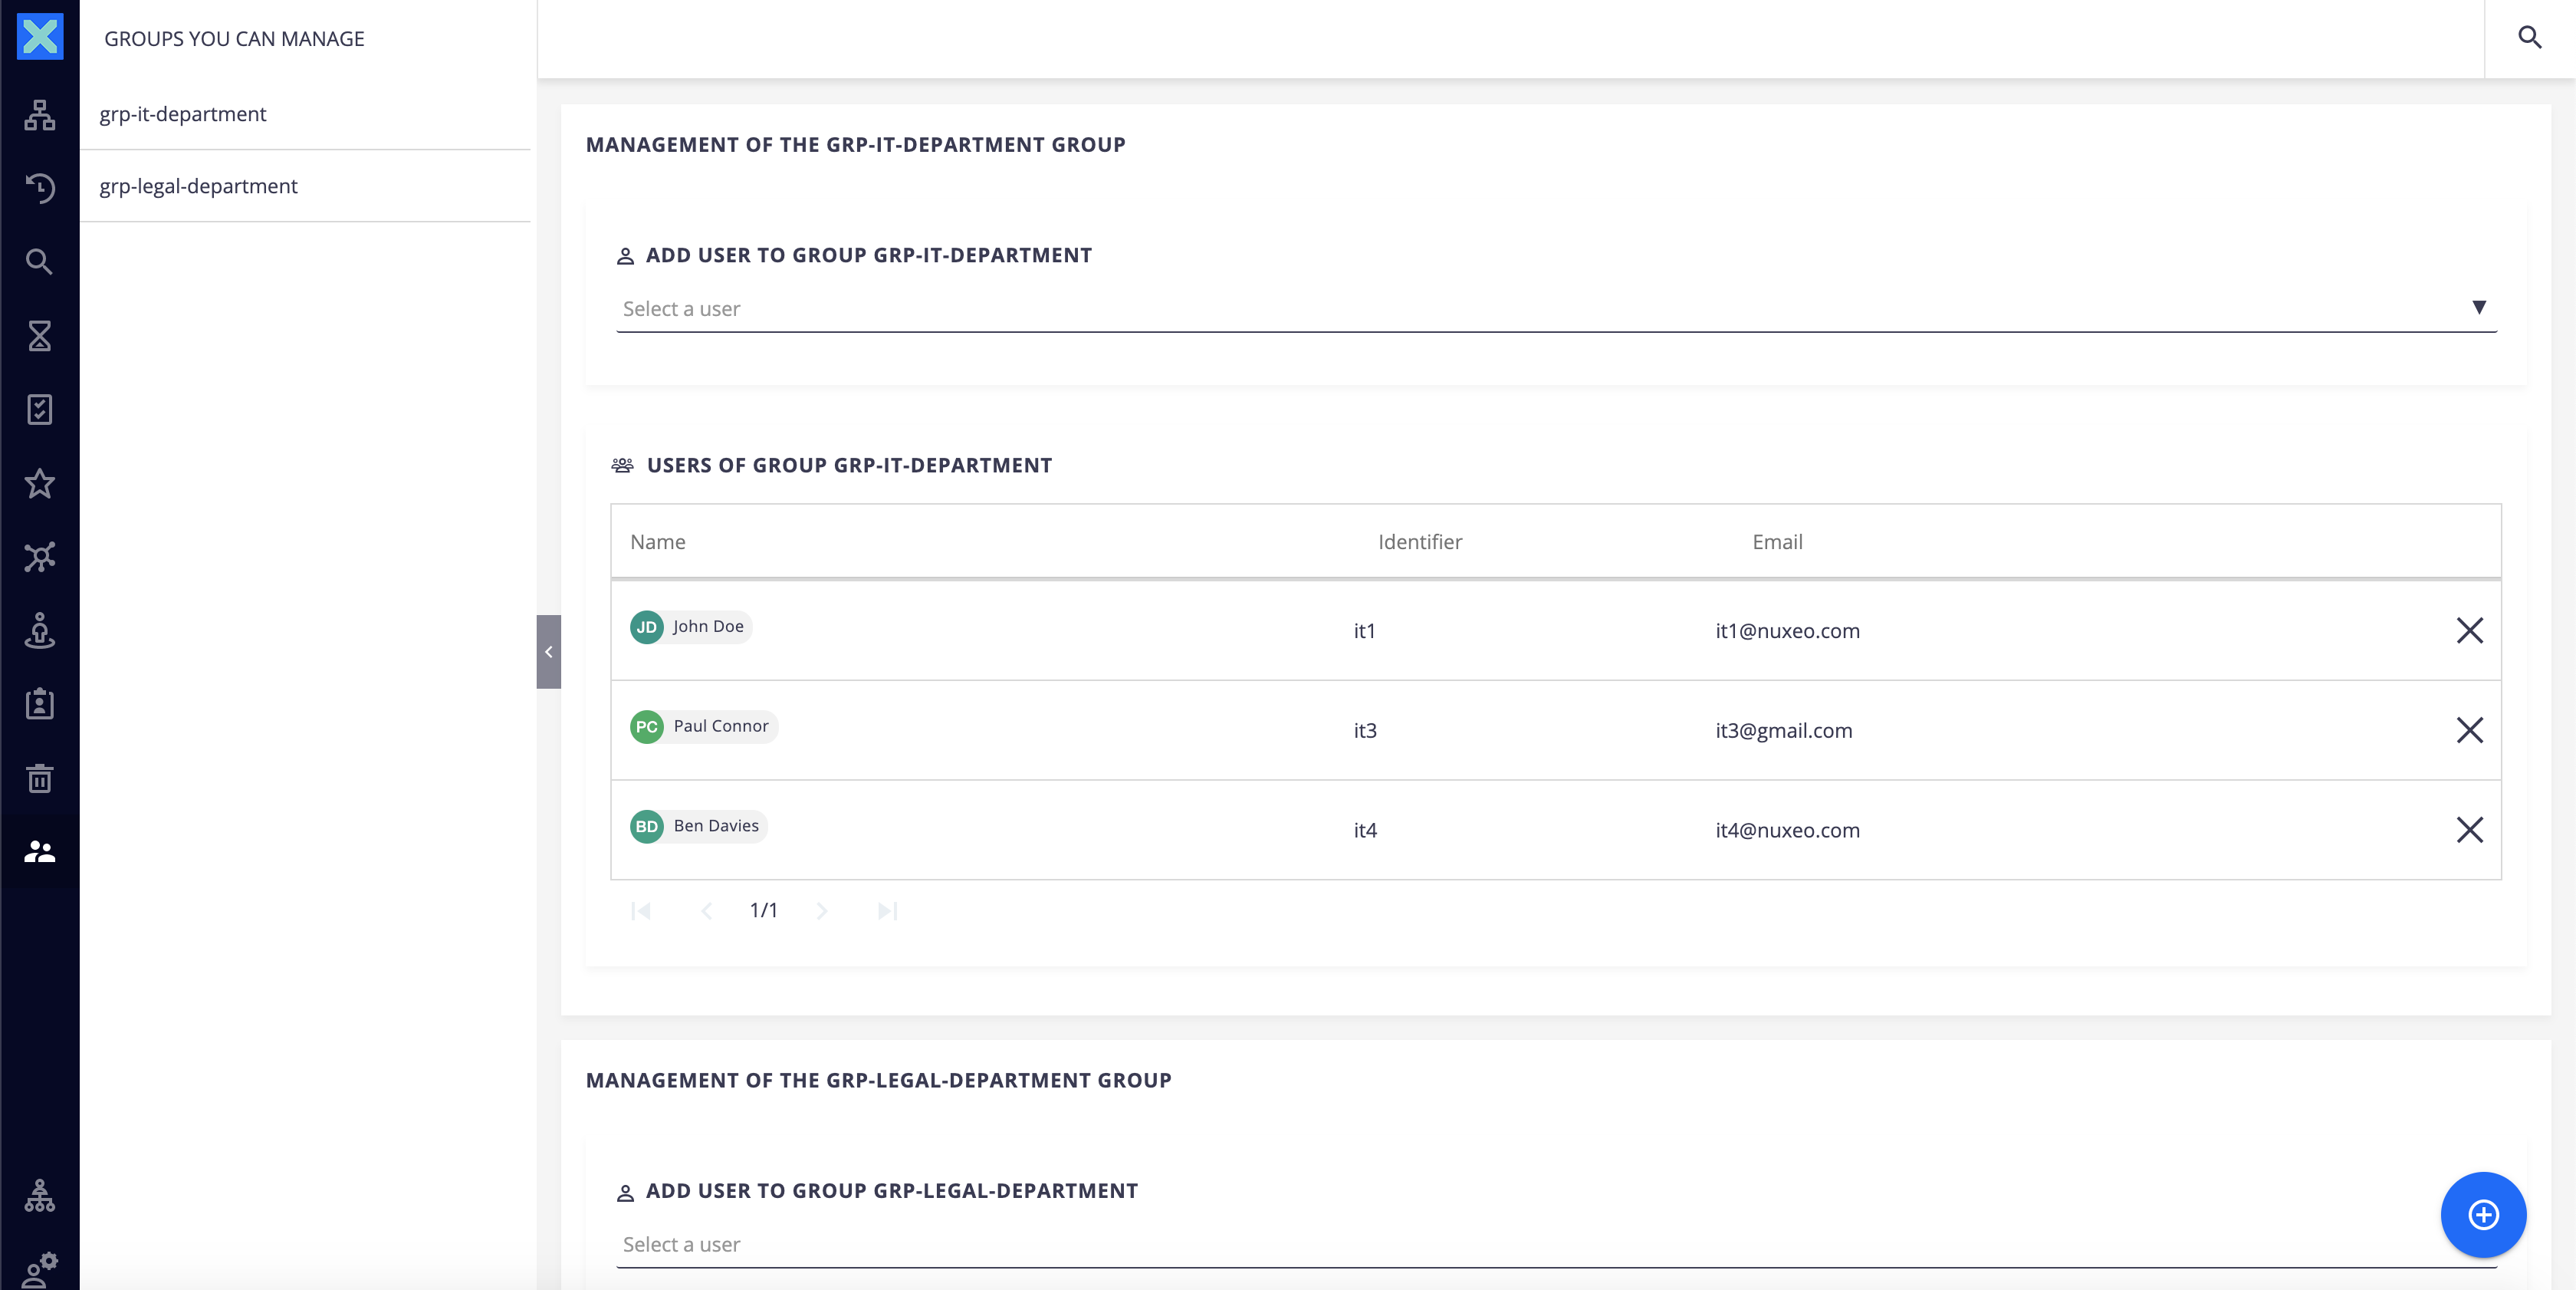
Task: Open the Search sidebar icon
Action: pyautogui.click(x=40, y=262)
